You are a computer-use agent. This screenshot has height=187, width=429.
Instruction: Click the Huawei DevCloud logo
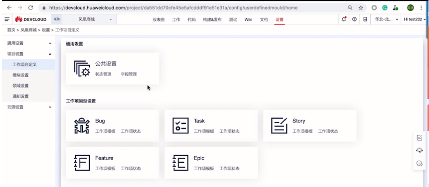[31, 19]
